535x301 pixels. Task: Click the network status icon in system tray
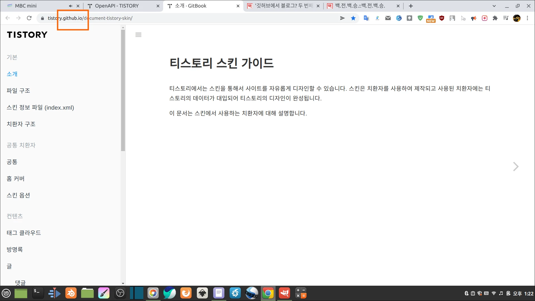coord(493,293)
